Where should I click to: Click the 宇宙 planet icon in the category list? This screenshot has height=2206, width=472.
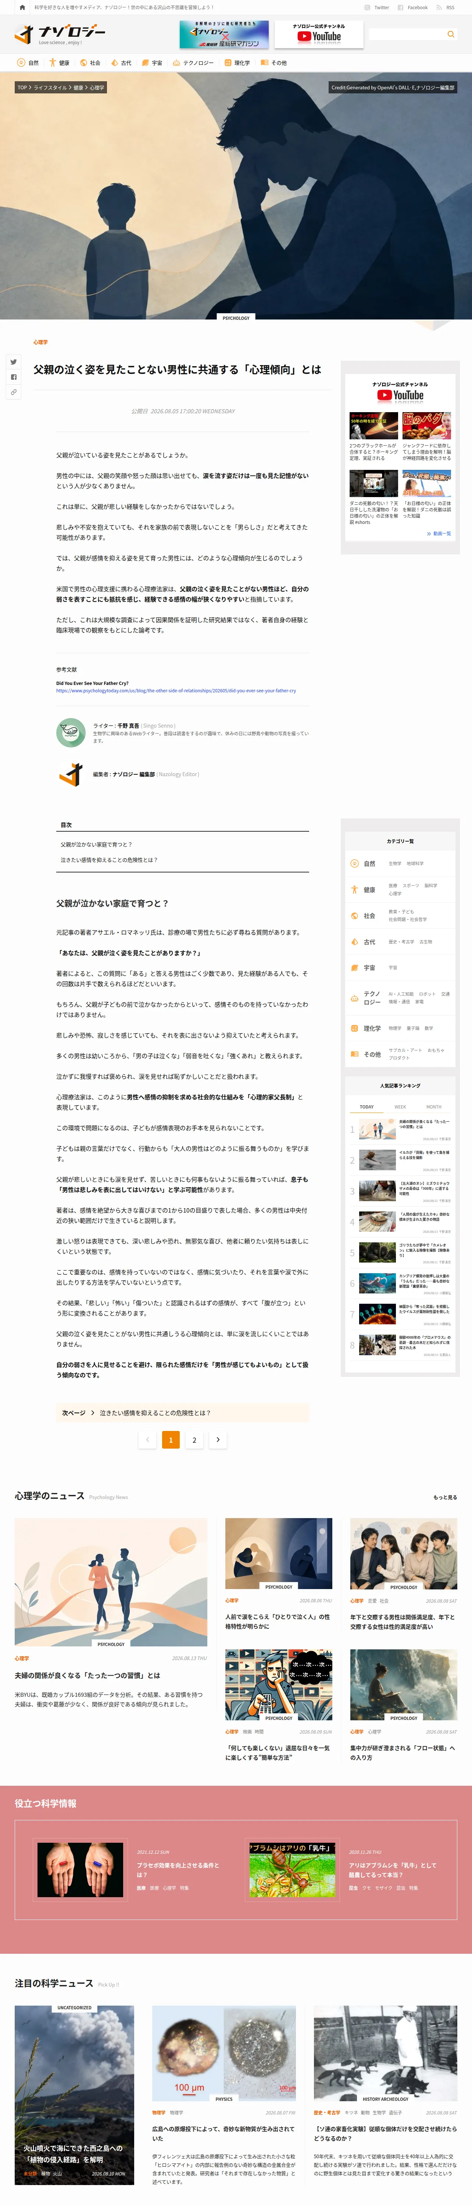tap(355, 968)
